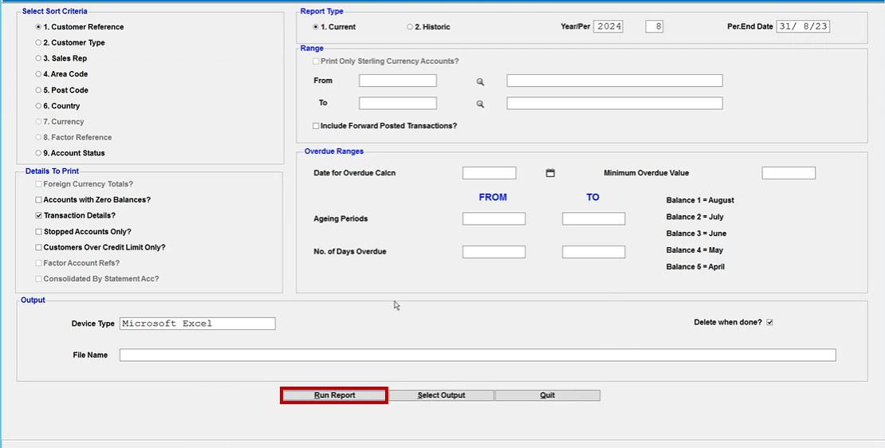Click the To description wide field

click(615, 104)
